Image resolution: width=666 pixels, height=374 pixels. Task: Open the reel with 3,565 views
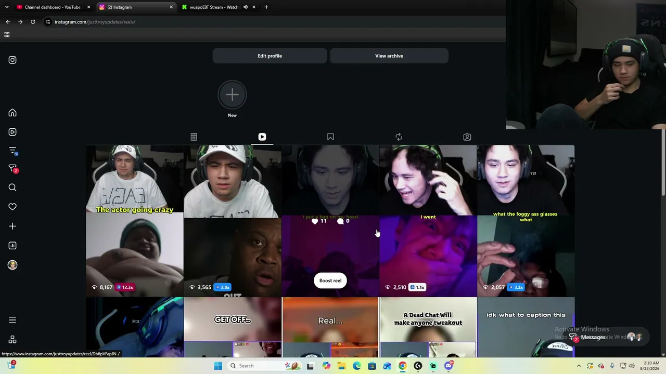click(x=233, y=221)
